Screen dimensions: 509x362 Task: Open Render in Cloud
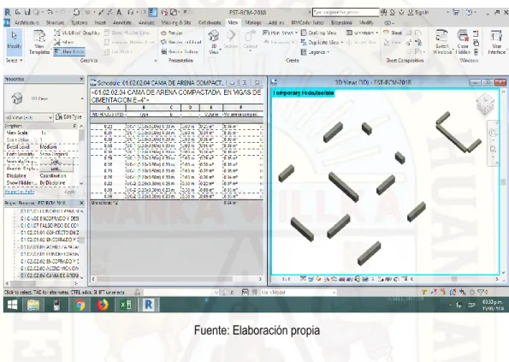[x=181, y=42]
